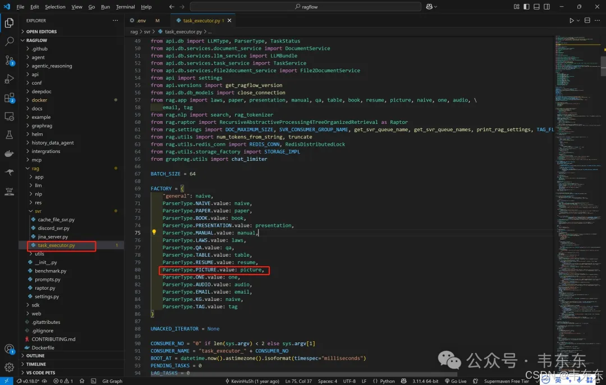Expand the graphrag folder
The image size is (606, 385).
(x=42, y=126)
